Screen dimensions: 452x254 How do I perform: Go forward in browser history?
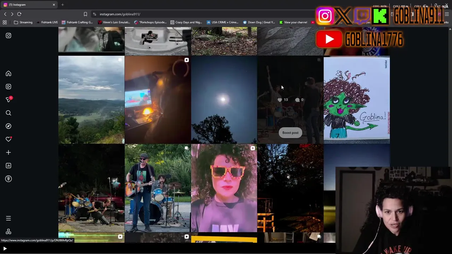[x=12, y=14]
